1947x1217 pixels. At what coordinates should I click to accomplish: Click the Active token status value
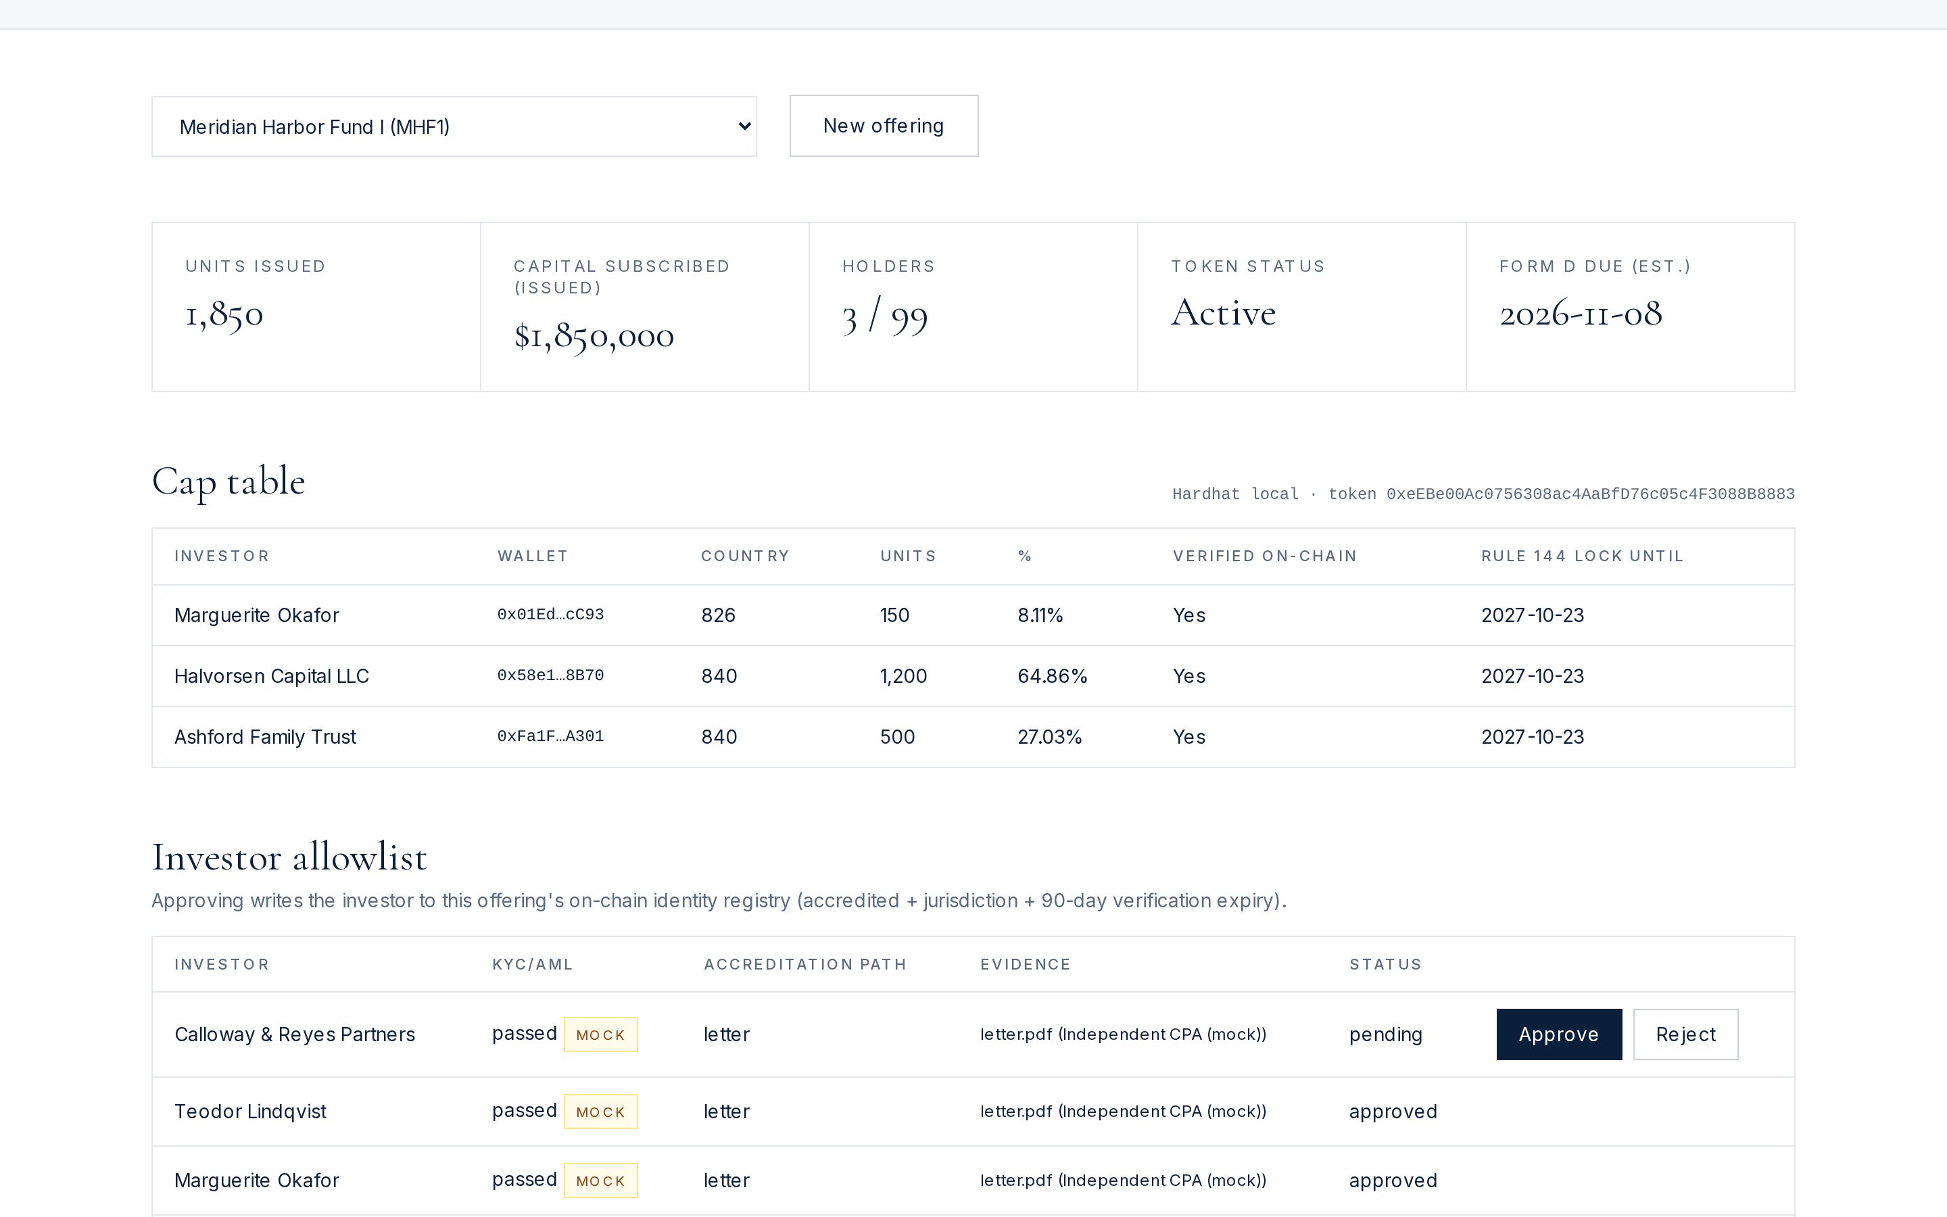point(1223,312)
